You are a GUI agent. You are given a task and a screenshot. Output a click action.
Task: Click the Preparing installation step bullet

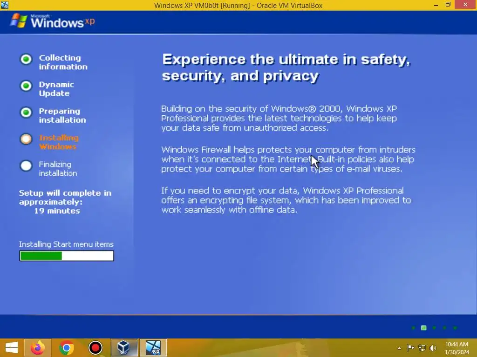point(26,112)
